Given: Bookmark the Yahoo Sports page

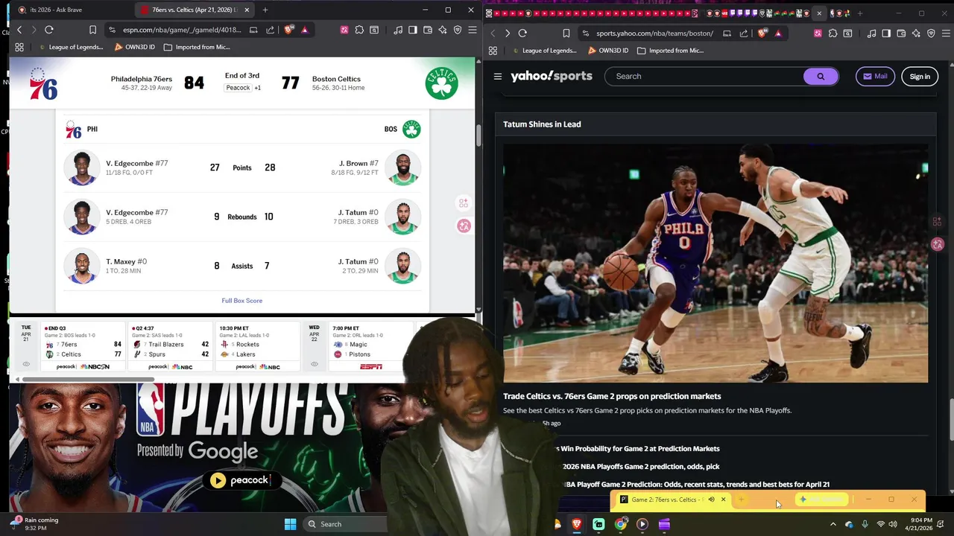Looking at the screenshot, I should 566,33.
